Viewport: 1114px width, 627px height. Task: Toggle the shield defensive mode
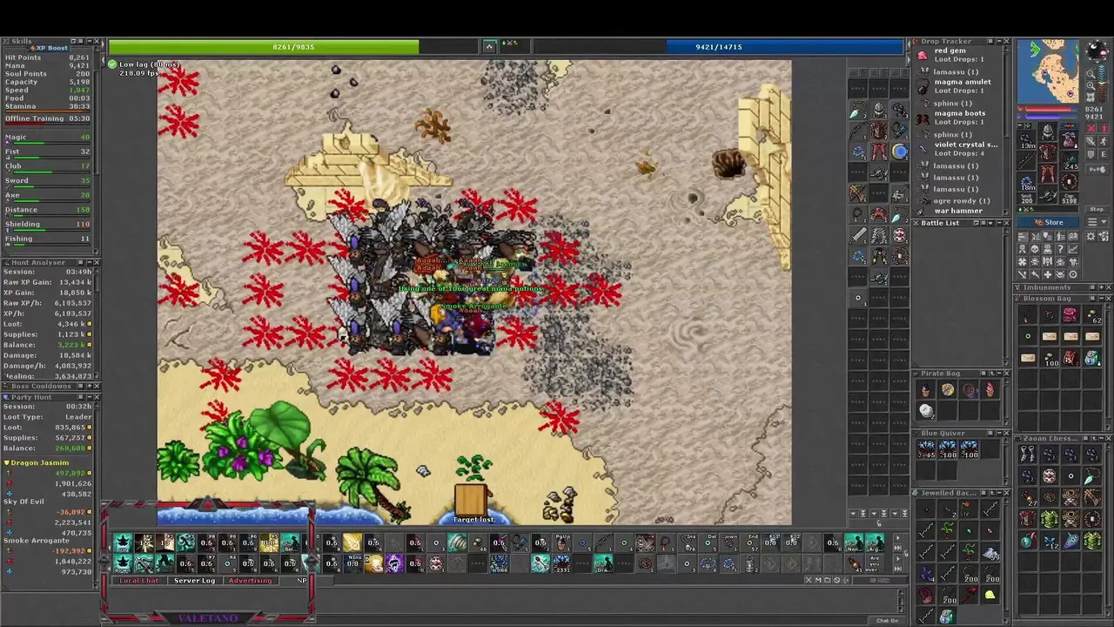(x=1091, y=154)
